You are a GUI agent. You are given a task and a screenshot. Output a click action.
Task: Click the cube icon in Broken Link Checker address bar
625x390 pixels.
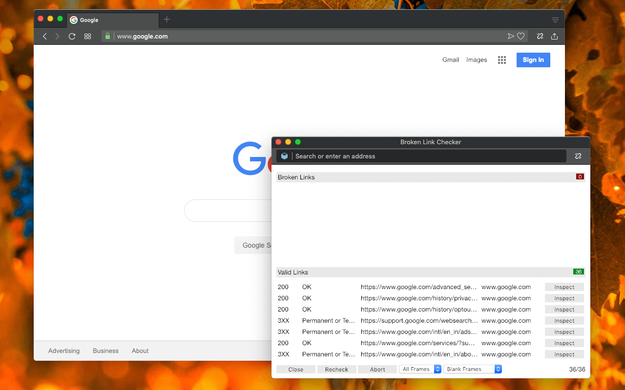(x=284, y=156)
